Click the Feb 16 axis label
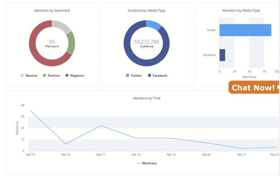 click(66, 154)
